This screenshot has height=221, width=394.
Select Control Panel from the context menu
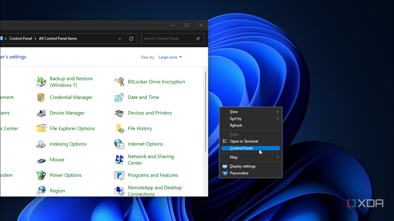pyautogui.click(x=241, y=148)
